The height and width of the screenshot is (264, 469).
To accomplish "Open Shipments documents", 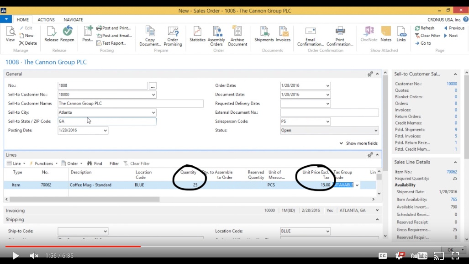I will pyautogui.click(x=264, y=34).
